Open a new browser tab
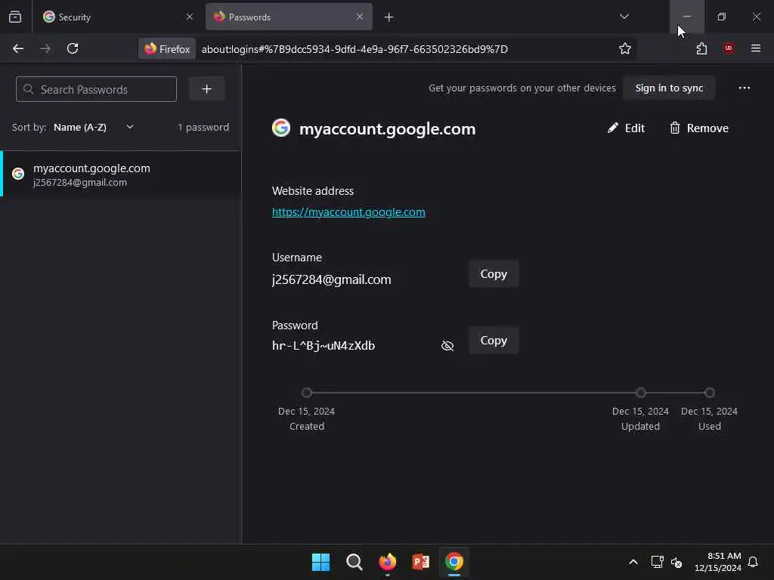 (x=389, y=17)
